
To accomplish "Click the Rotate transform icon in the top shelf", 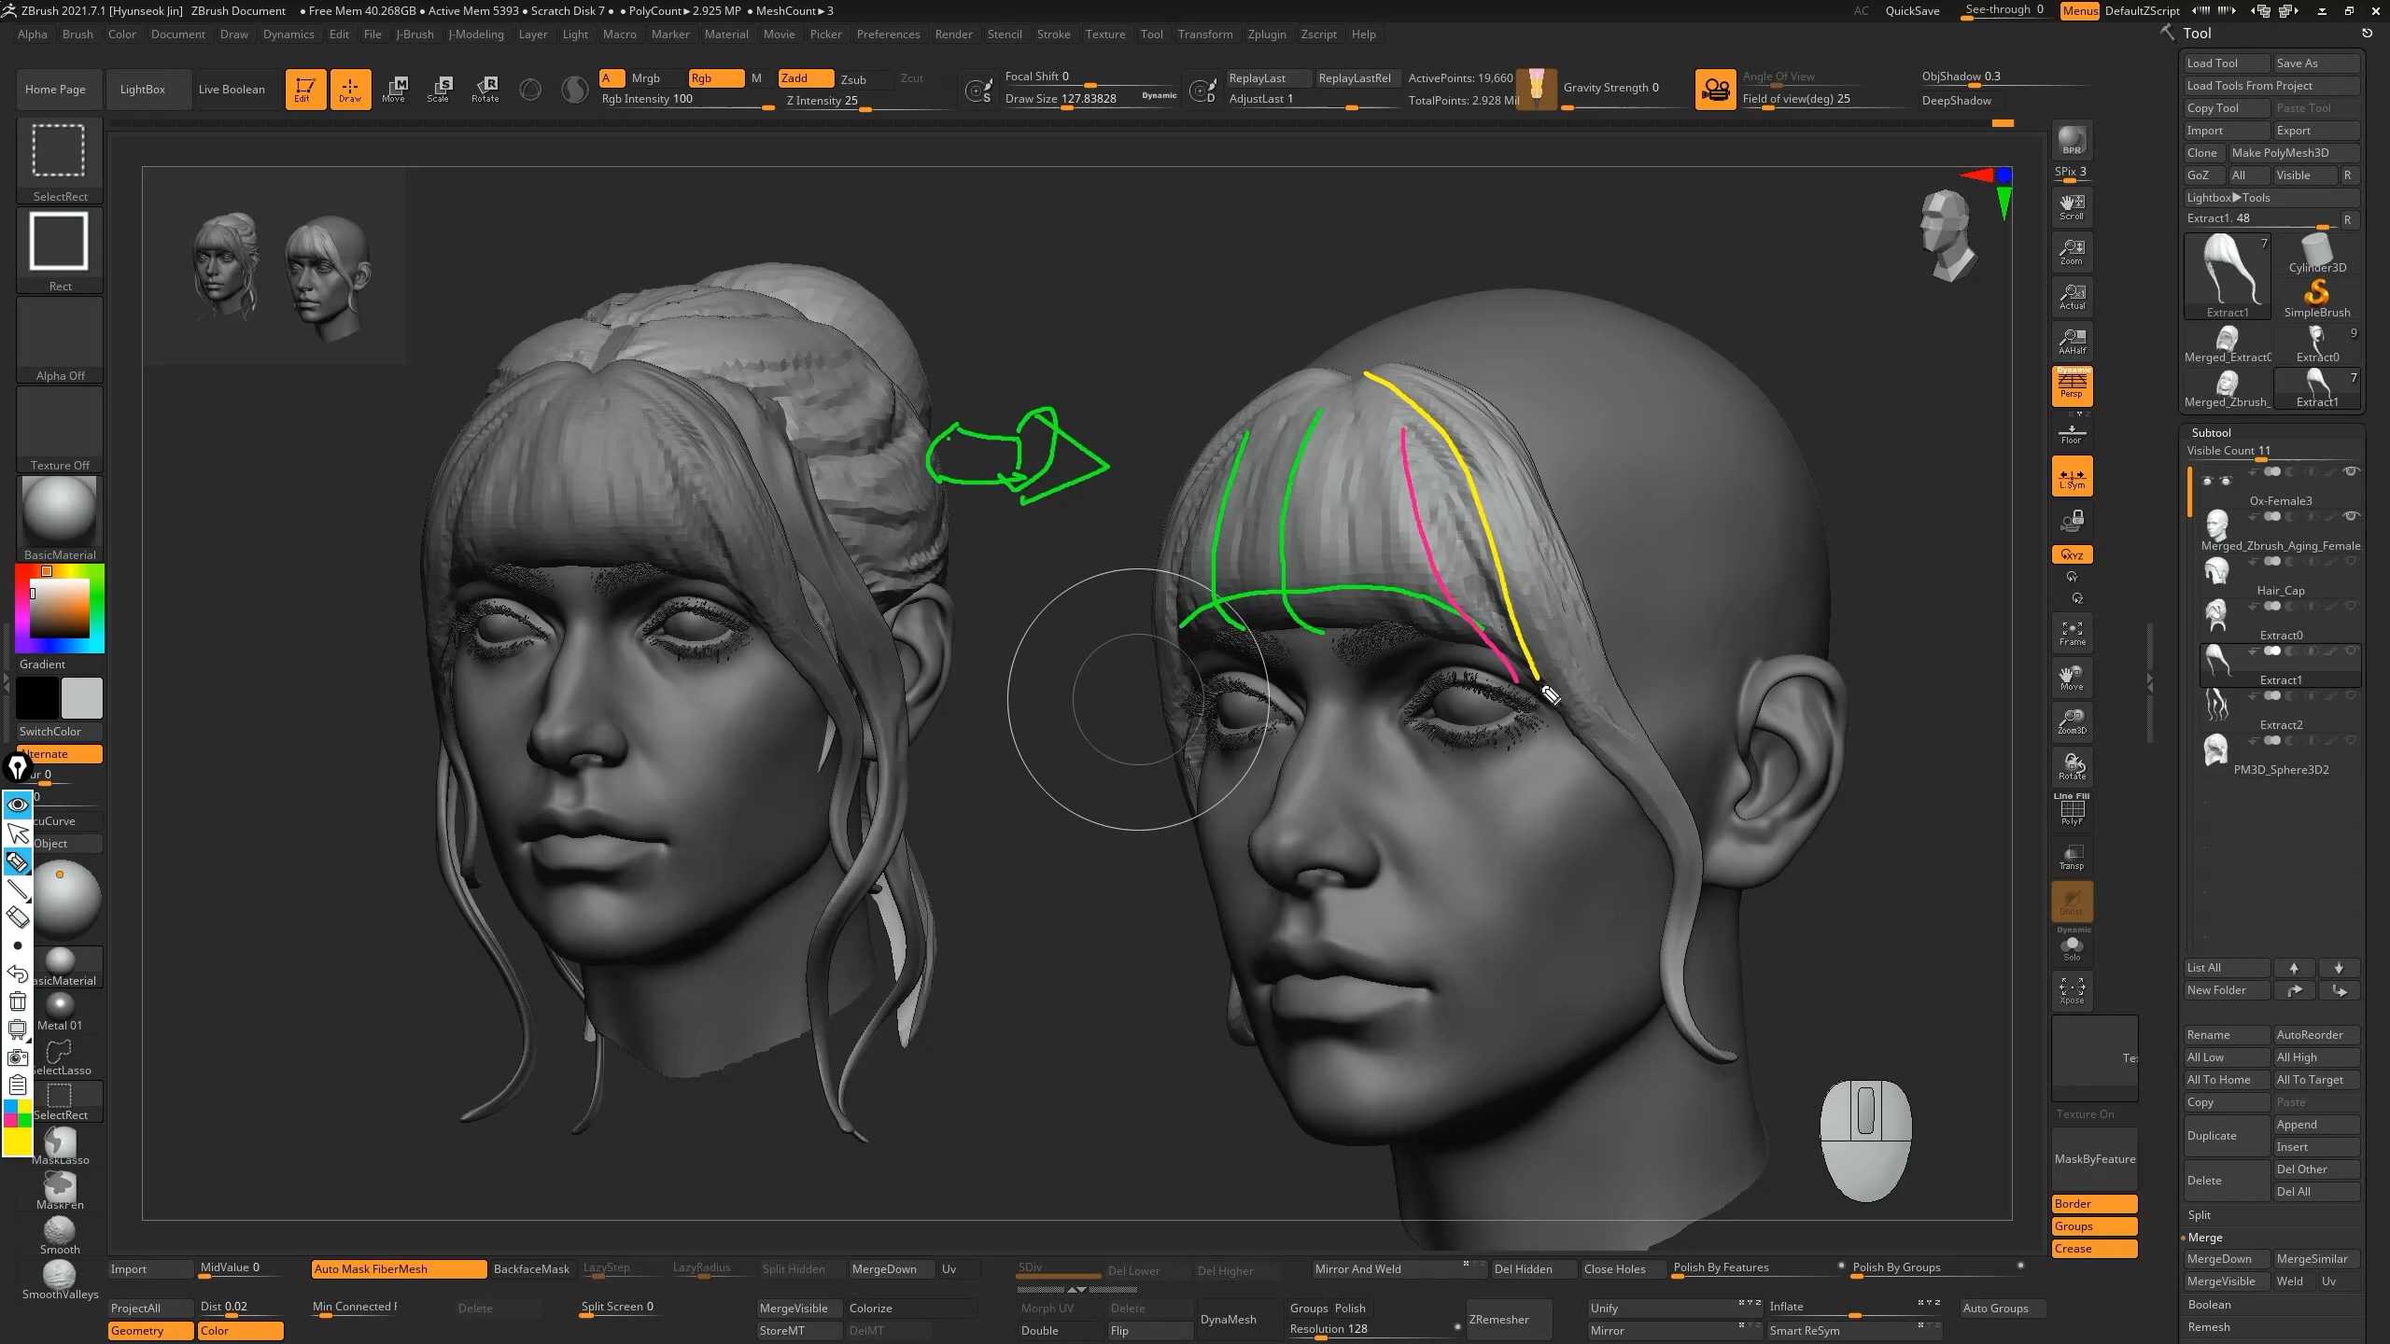I will coord(485,89).
